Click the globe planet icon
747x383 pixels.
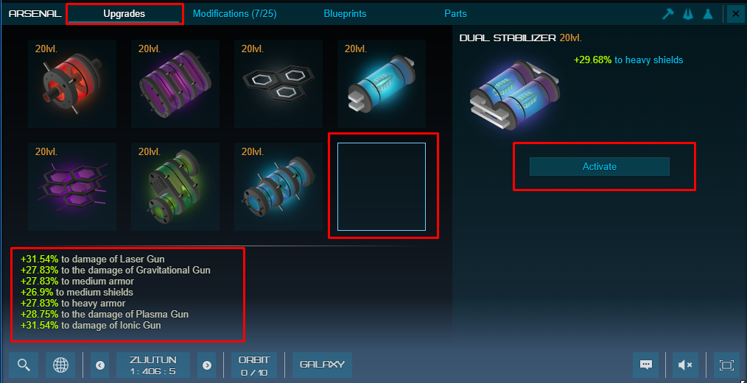(x=60, y=365)
